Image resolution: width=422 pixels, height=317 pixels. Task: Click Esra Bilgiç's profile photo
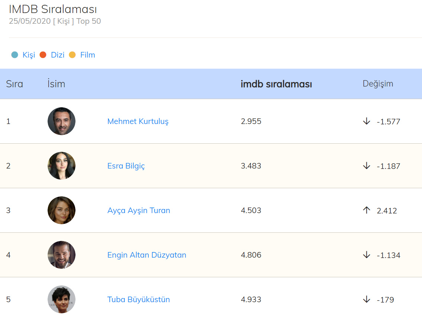(61, 166)
